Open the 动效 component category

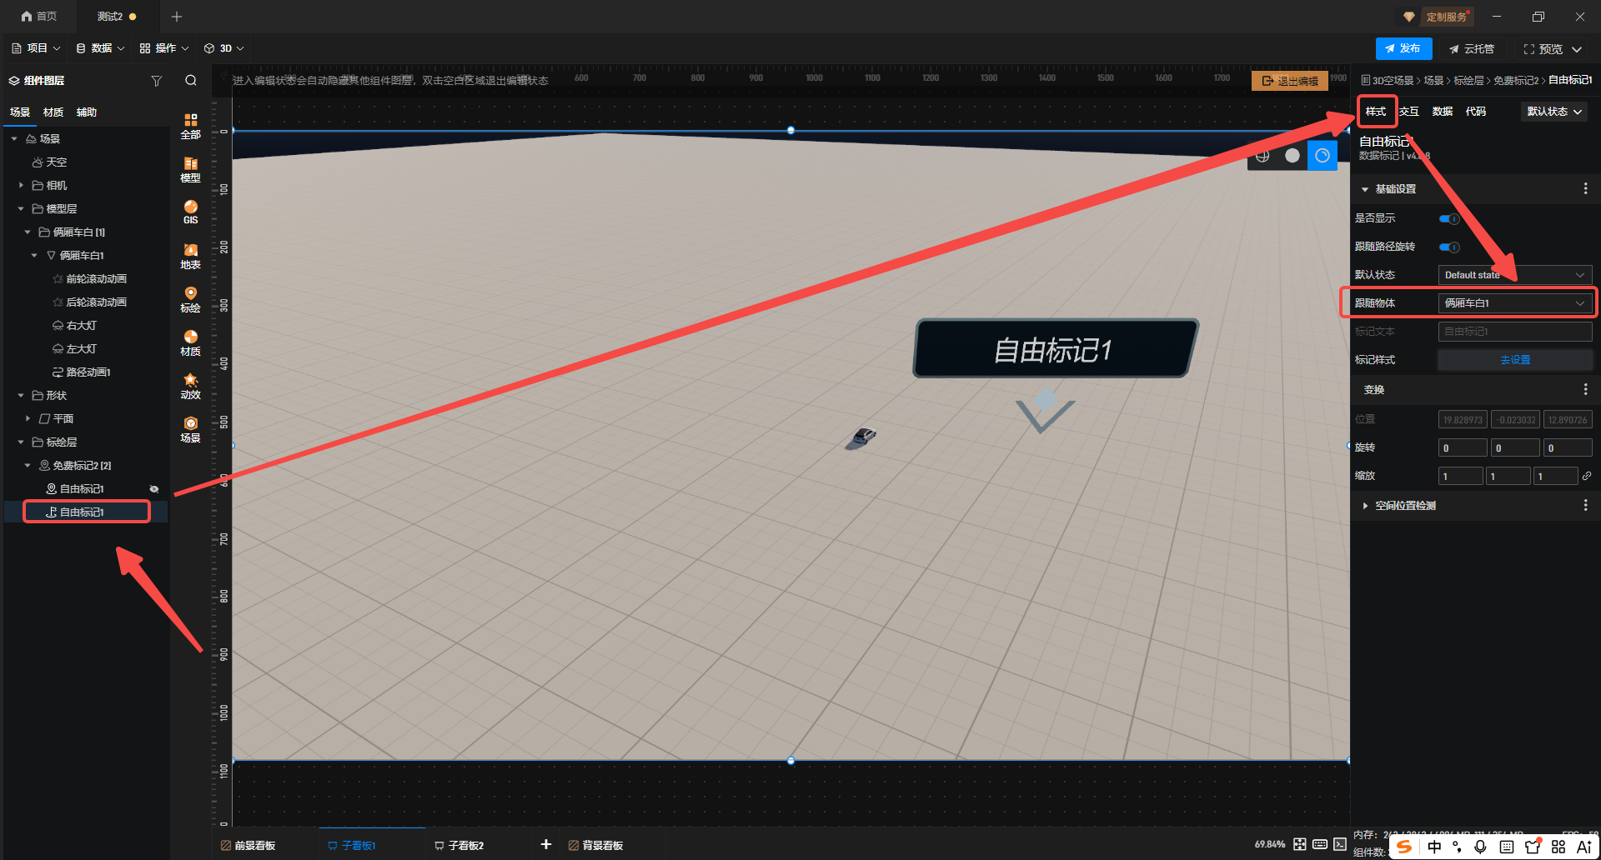point(190,386)
